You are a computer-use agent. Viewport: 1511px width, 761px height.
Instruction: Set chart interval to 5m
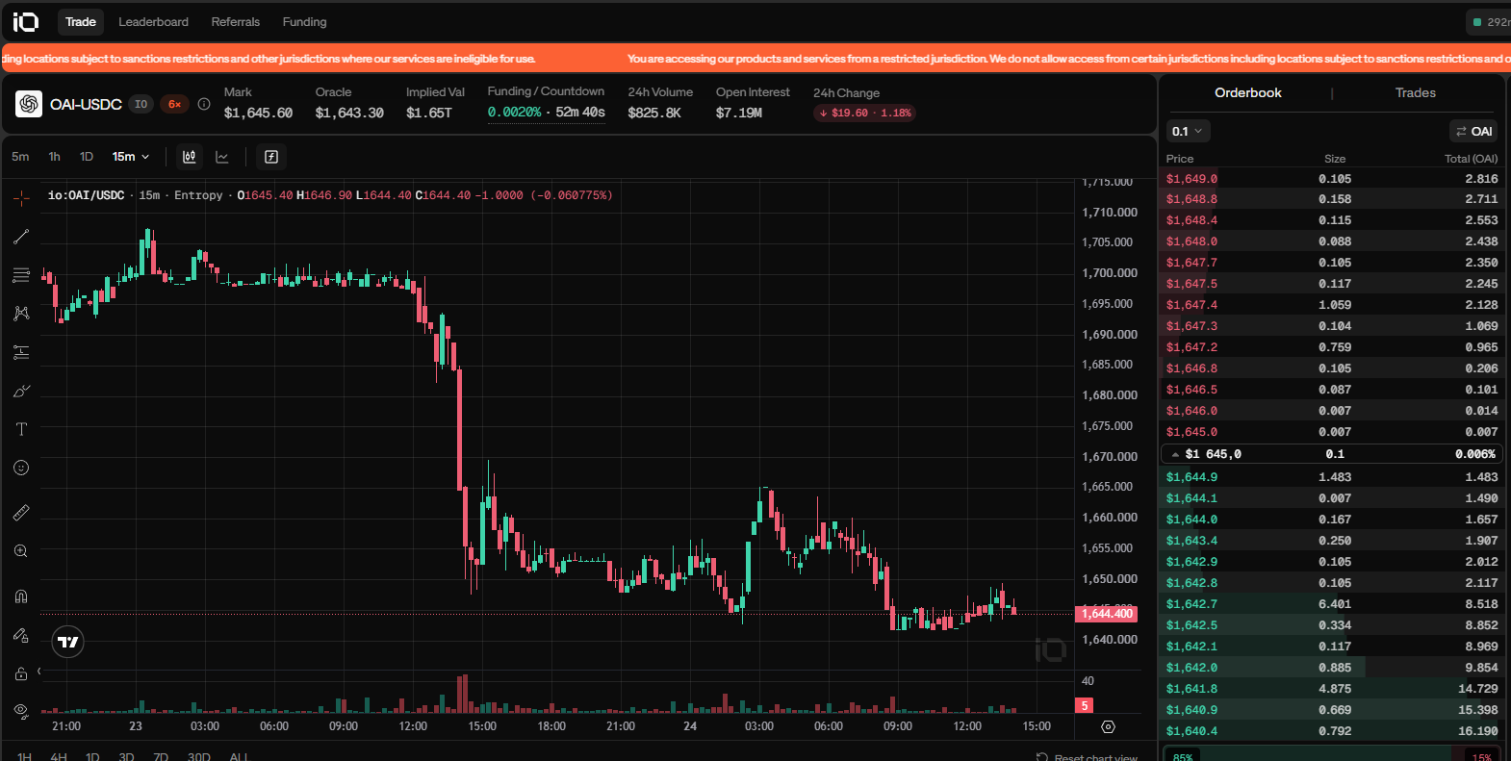tap(20, 157)
